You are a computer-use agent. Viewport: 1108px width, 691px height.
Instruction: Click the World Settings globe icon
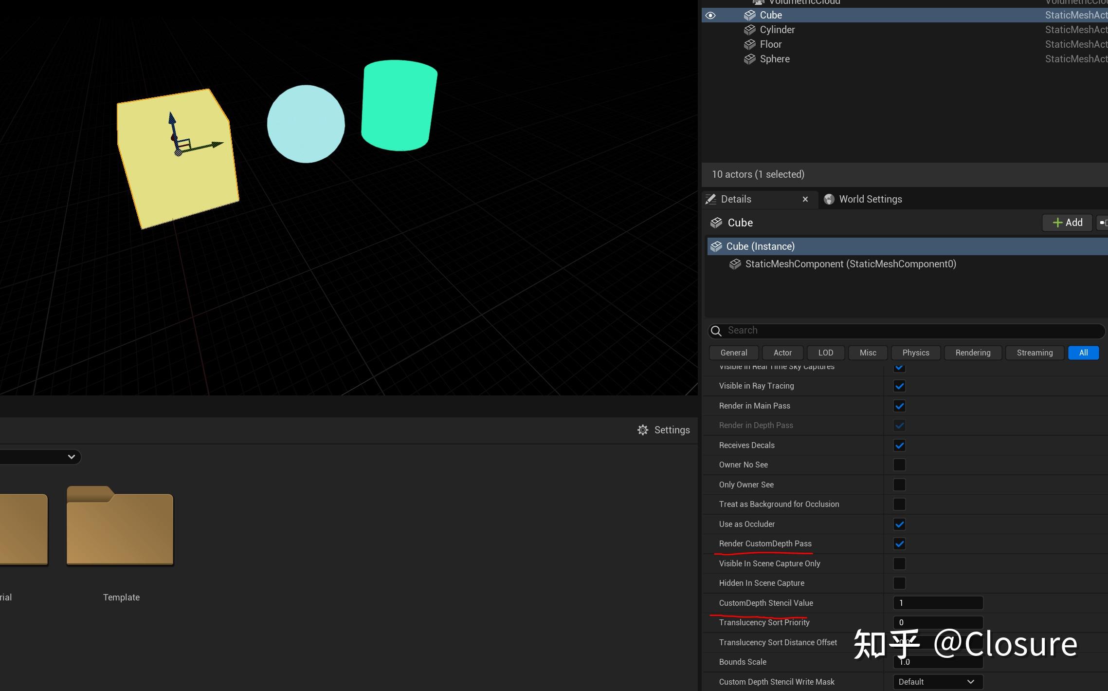tap(829, 199)
